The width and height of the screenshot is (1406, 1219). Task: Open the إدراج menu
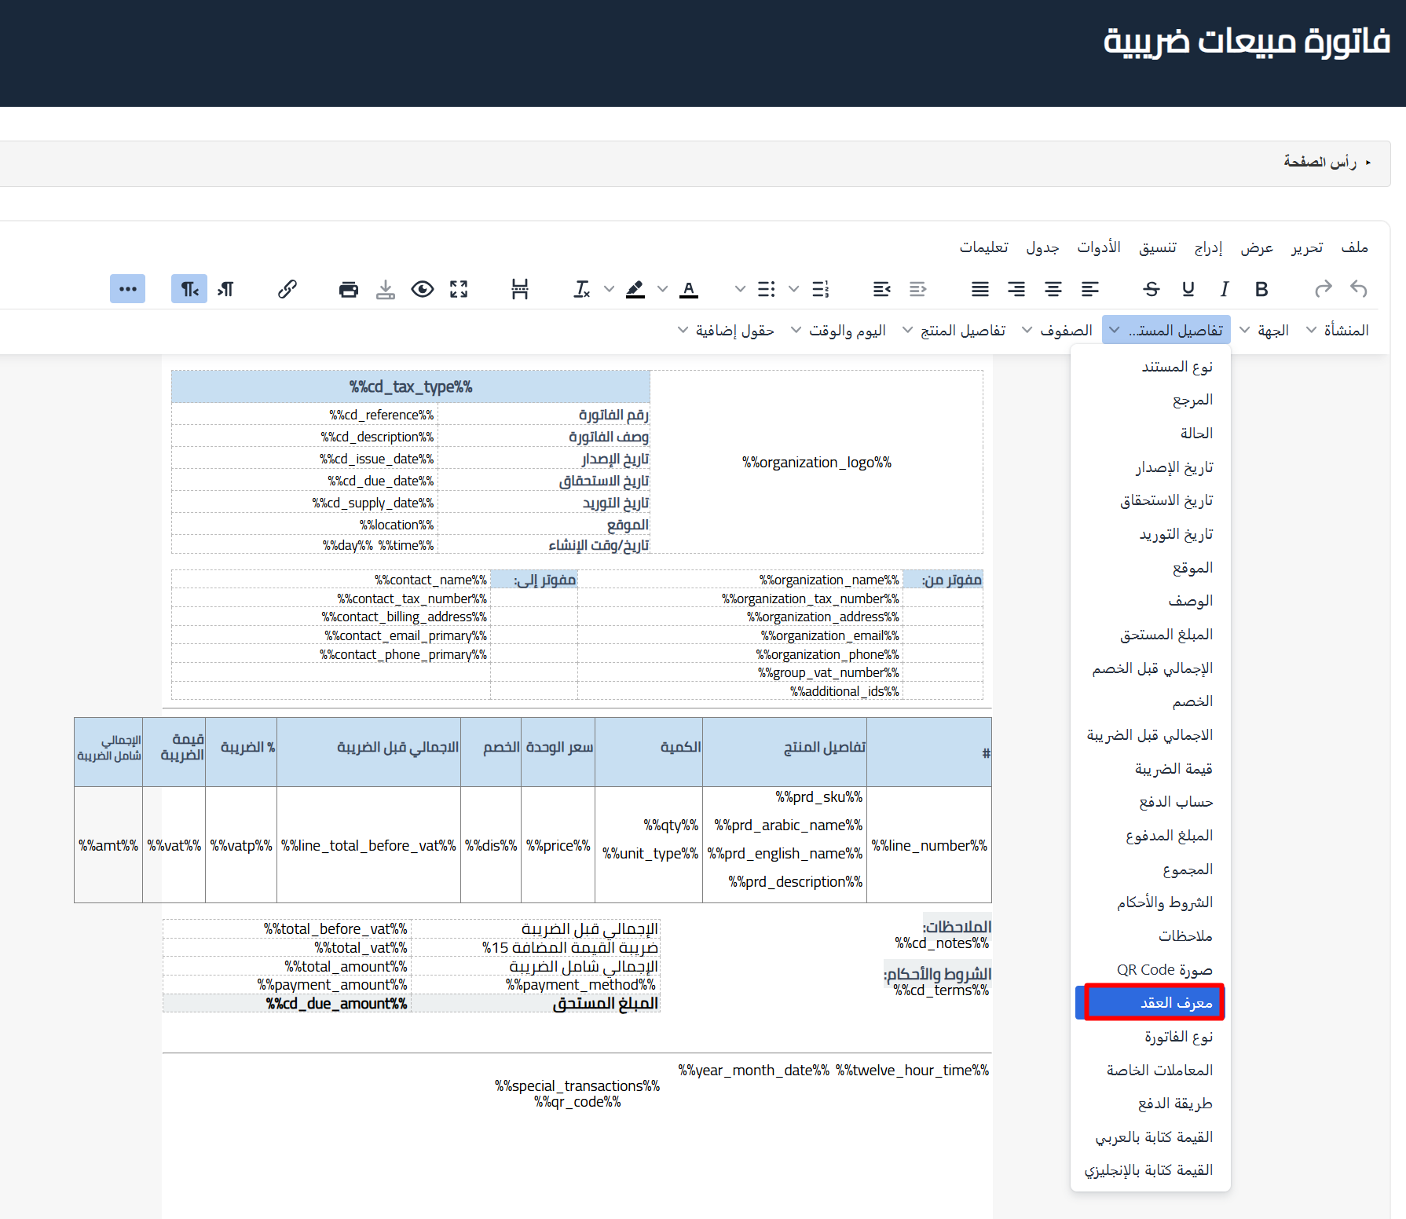[x=1209, y=247]
